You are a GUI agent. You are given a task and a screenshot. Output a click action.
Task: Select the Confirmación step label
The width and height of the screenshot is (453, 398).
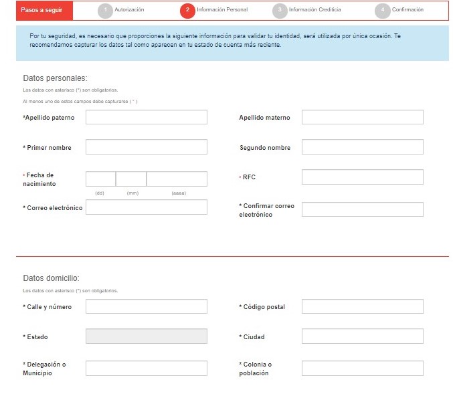click(407, 11)
